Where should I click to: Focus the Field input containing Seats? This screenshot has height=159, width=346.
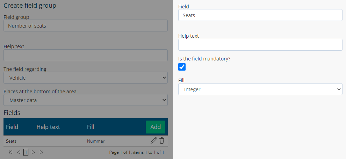tap(260, 15)
